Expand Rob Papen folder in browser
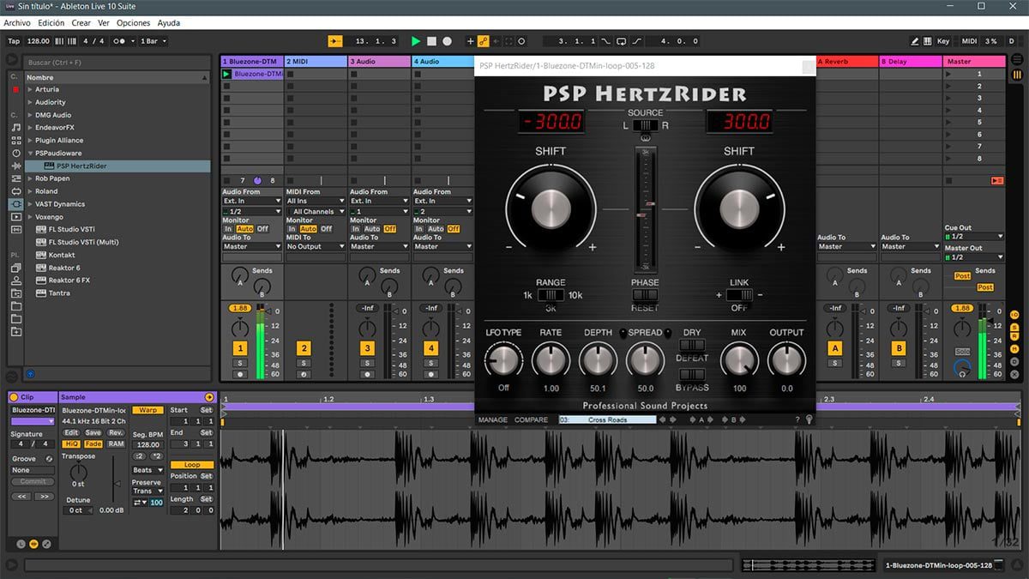The width and height of the screenshot is (1029, 579). coord(31,178)
